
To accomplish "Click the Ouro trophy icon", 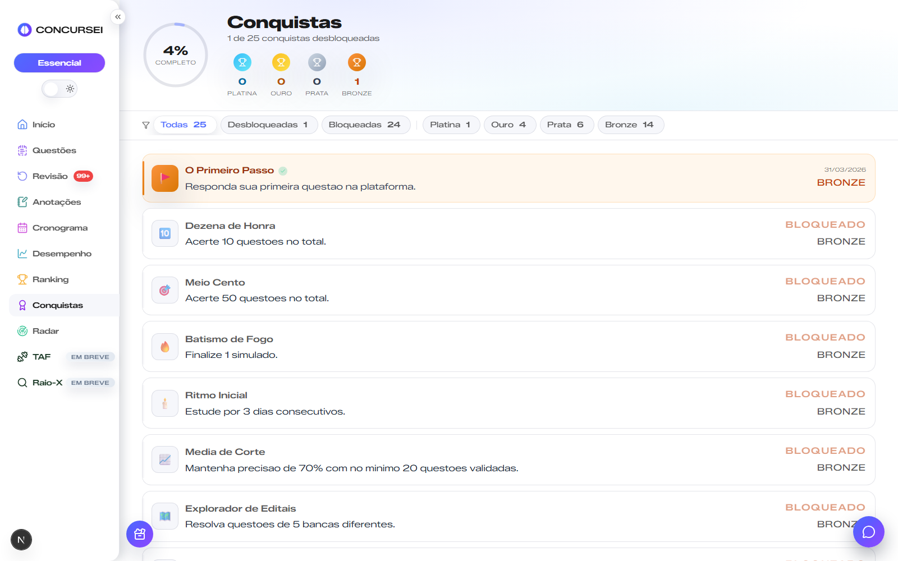I will [x=281, y=62].
